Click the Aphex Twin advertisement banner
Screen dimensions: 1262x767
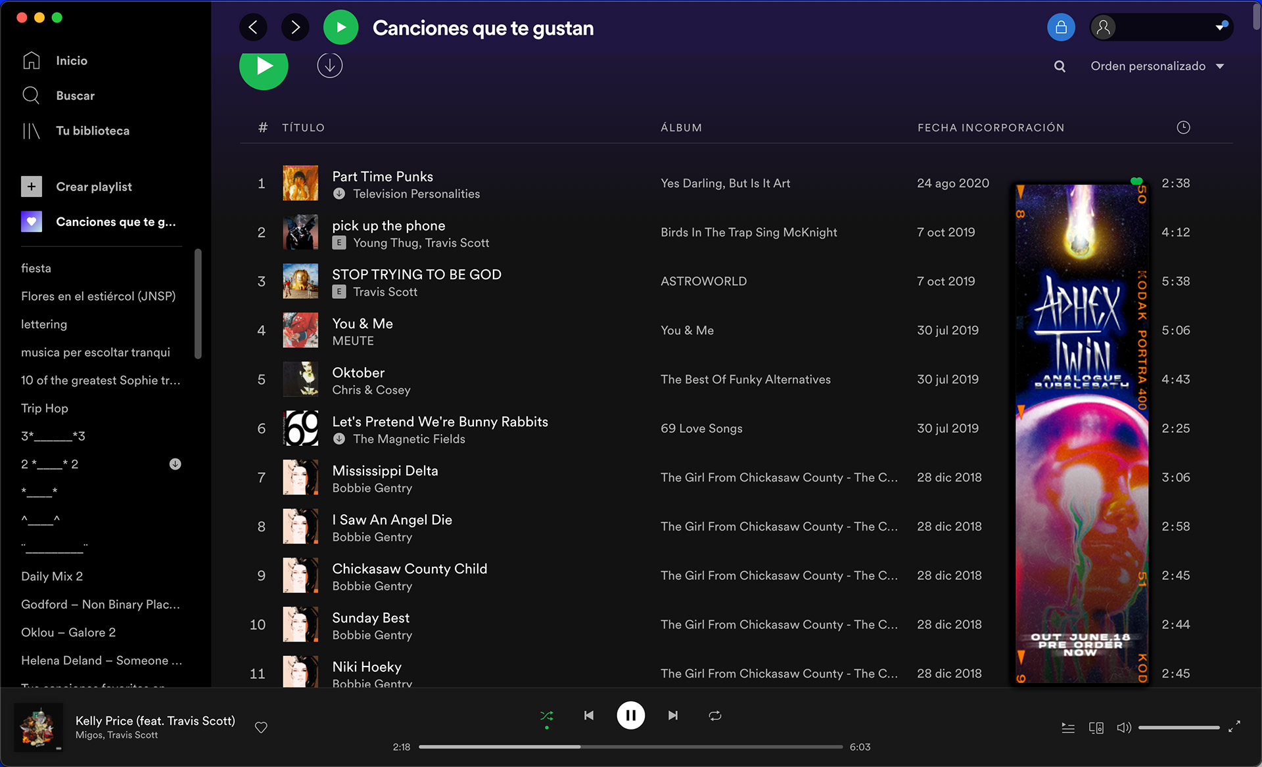tap(1082, 433)
